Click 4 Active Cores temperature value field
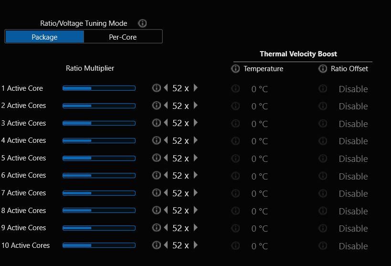 pyautogui.click(x=260, y=141)
